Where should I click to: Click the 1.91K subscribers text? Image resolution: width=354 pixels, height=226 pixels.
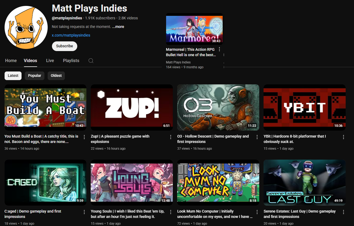(100, 18)
